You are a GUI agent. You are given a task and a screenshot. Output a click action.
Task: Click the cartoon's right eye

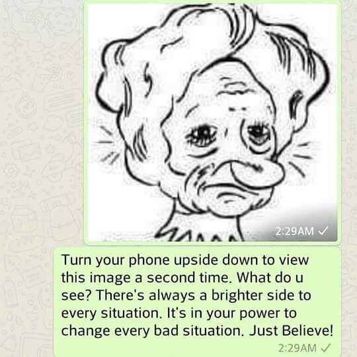pyautogui.click(x=258, y=134)
